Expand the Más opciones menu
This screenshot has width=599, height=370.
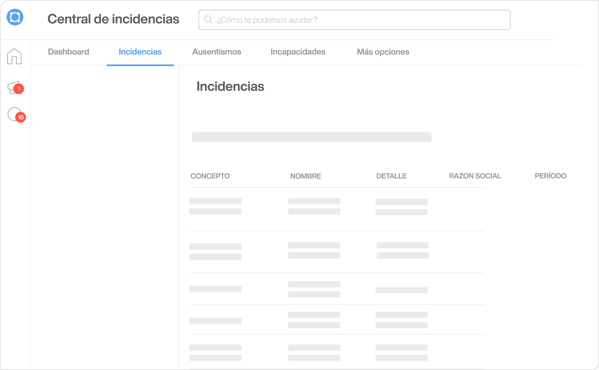(x=383, y=52)
